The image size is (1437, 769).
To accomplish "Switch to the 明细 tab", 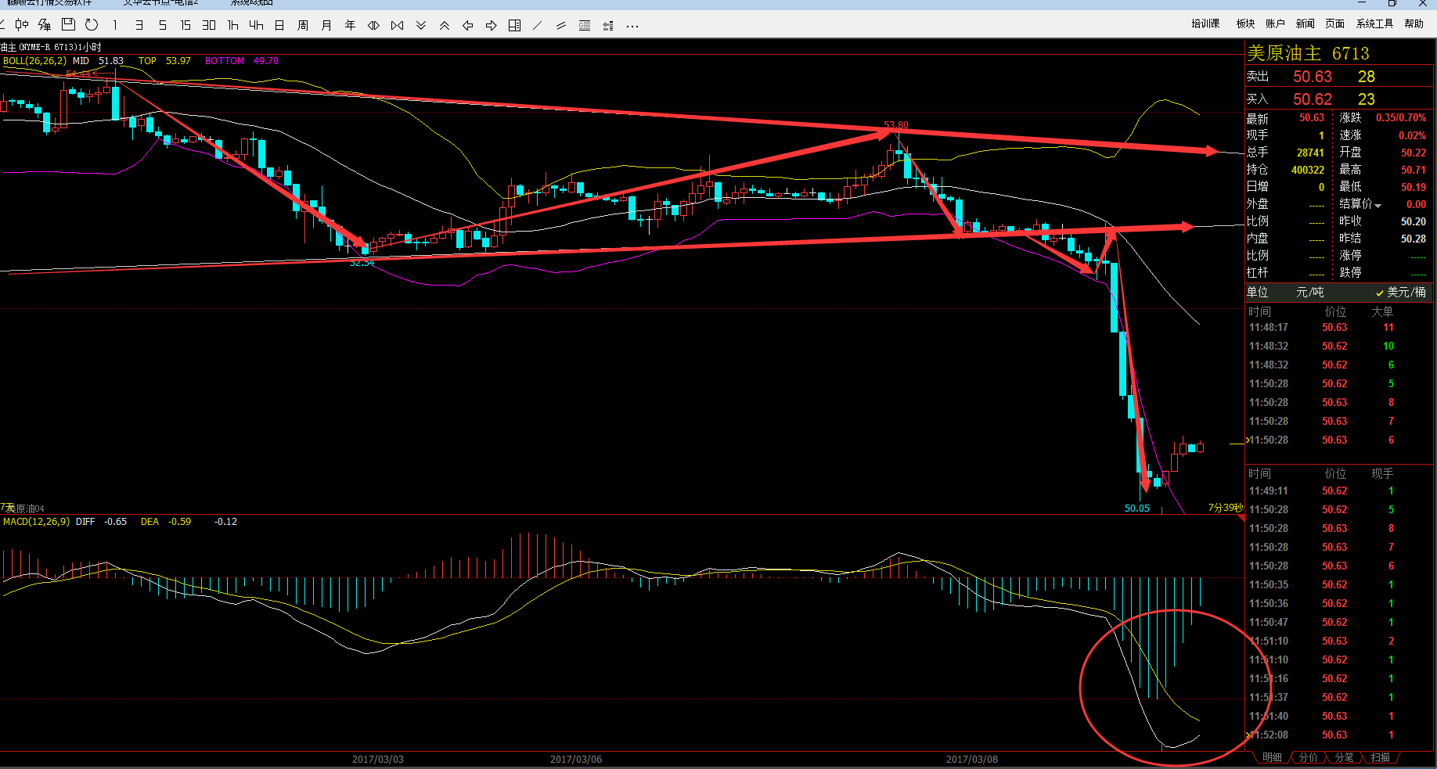I will tap(1272, 757).
